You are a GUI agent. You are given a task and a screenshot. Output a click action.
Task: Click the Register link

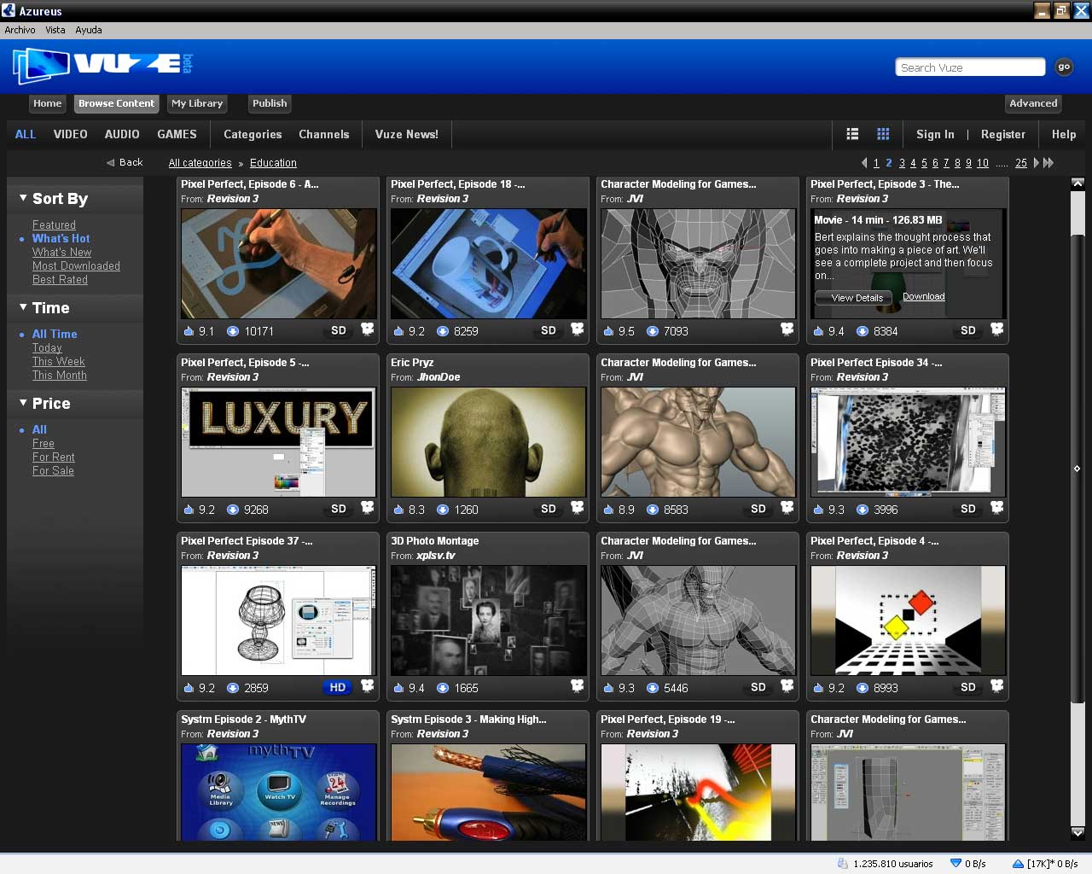1003,134
